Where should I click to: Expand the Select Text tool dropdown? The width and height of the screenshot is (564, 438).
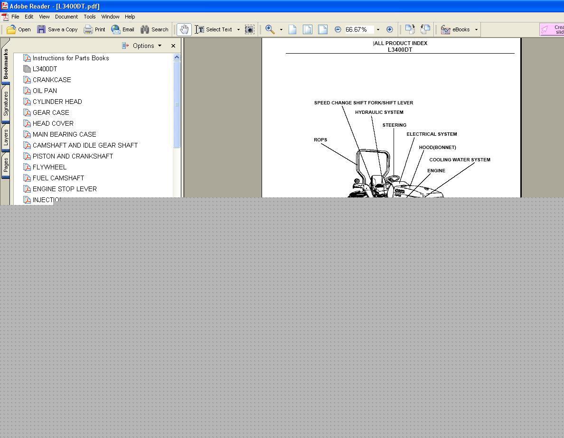click(x=238, y=29)
